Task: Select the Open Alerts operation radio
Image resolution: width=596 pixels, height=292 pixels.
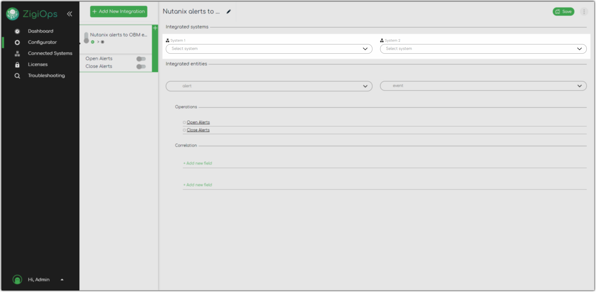Action: pyautogui.click(x=184, y=122)
